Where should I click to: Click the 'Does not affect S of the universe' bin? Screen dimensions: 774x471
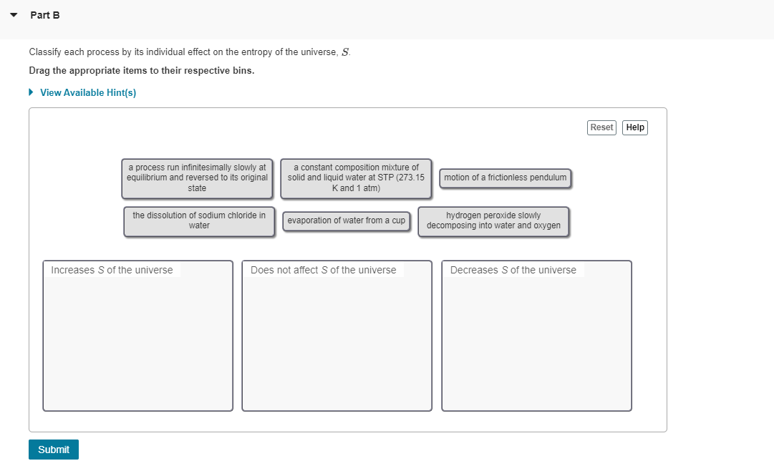coord(337,336)
